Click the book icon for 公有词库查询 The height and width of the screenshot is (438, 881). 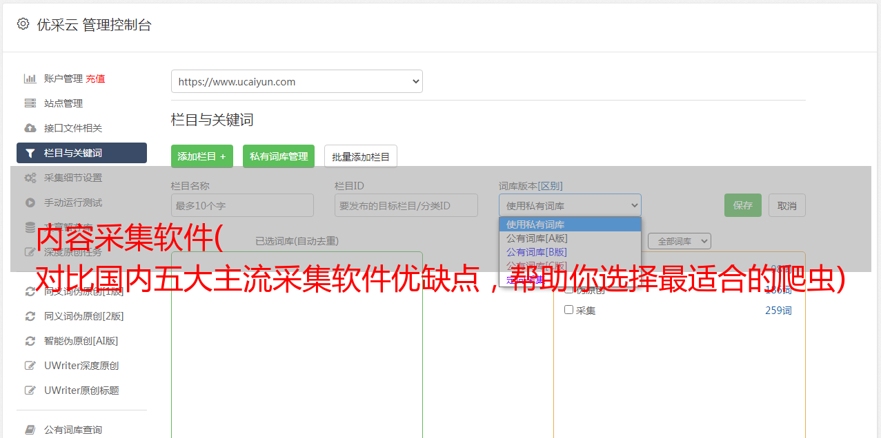pyautogui.click(x=30, y=430)
